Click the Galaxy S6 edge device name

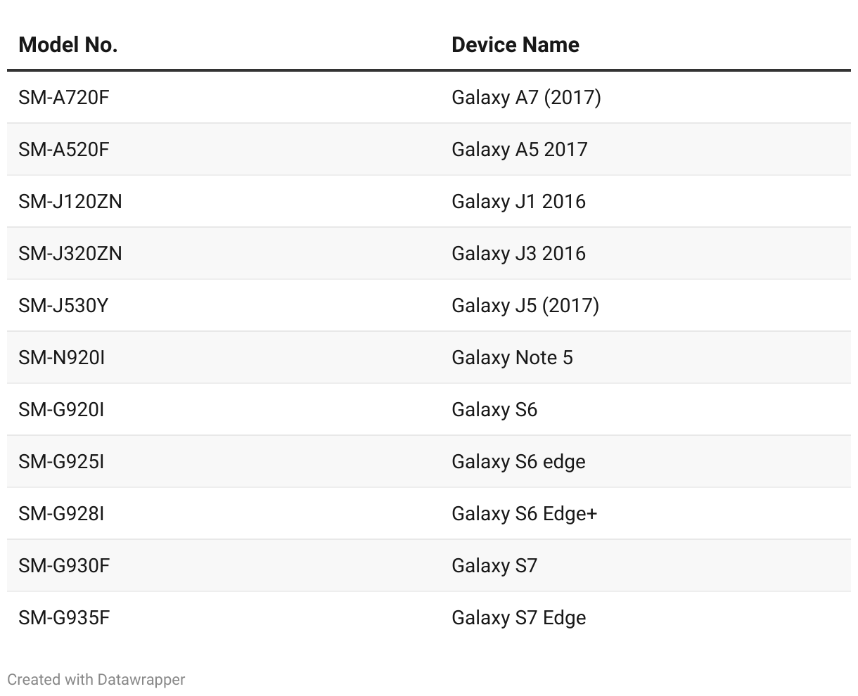click(x=518, y=462)
